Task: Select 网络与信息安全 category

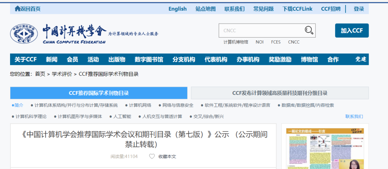Action: pos(176,105)
